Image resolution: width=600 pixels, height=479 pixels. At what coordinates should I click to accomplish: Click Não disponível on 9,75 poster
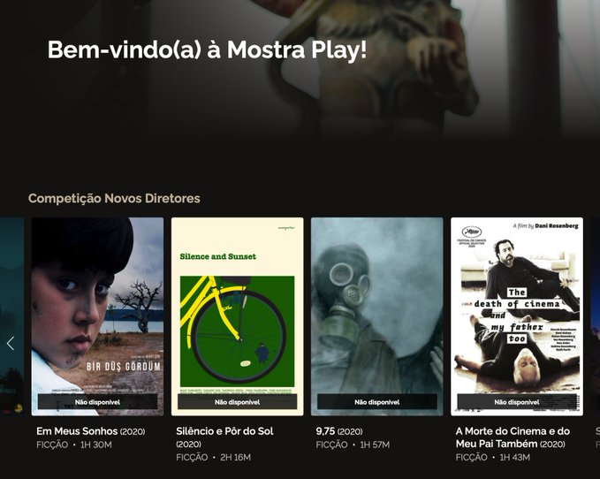377,402
